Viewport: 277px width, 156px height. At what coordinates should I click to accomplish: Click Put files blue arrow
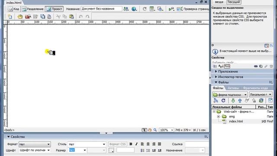(x=240, y=101)
